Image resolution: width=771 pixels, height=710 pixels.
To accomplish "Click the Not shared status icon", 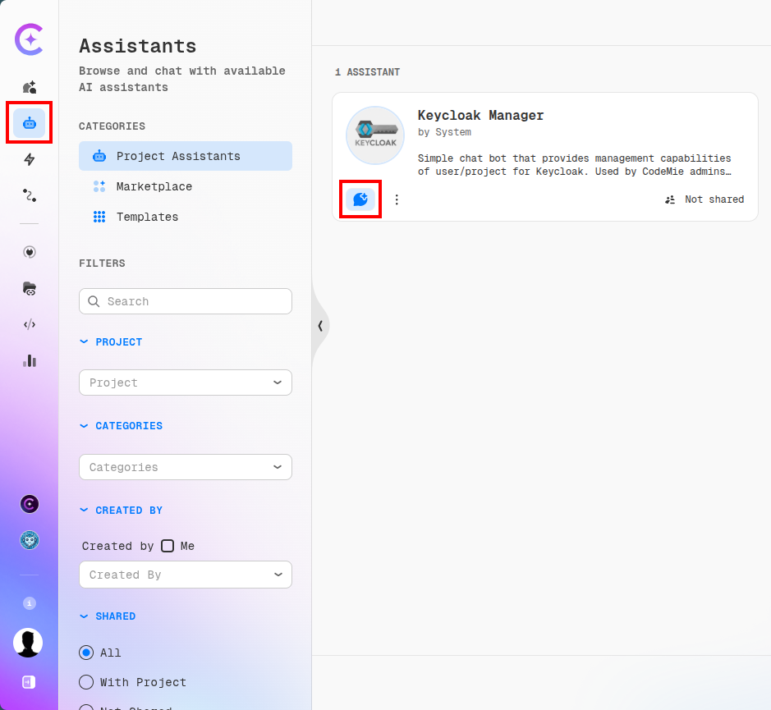I will pyautogui.click(x=670, y=199).
